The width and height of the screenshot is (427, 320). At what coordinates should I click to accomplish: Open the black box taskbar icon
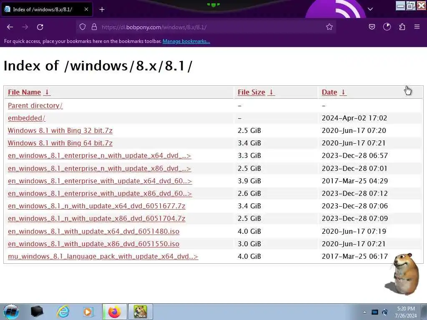point(37,312)
